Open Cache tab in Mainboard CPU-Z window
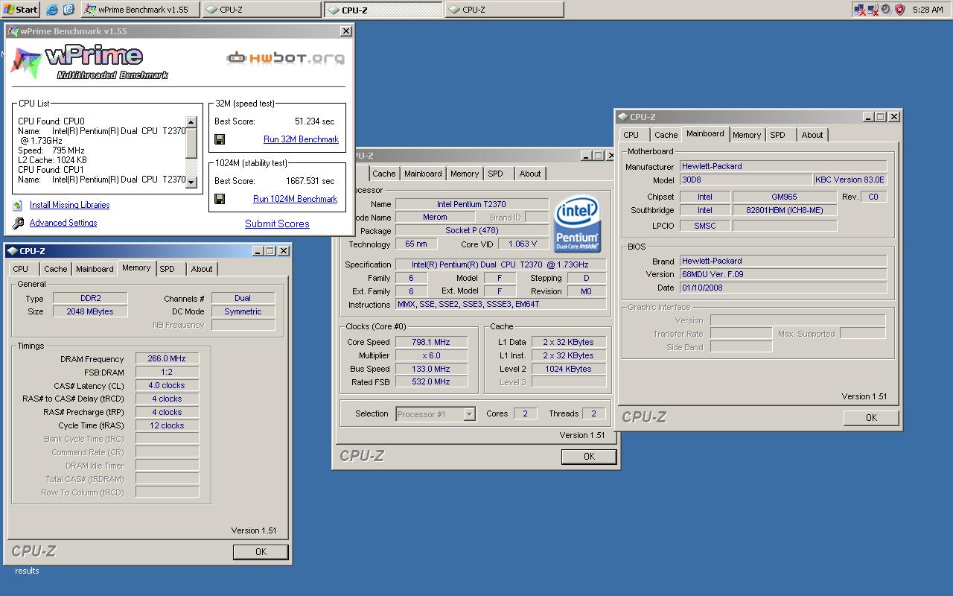This screenshot has height=596, width=953. click(x=666, y=135)
